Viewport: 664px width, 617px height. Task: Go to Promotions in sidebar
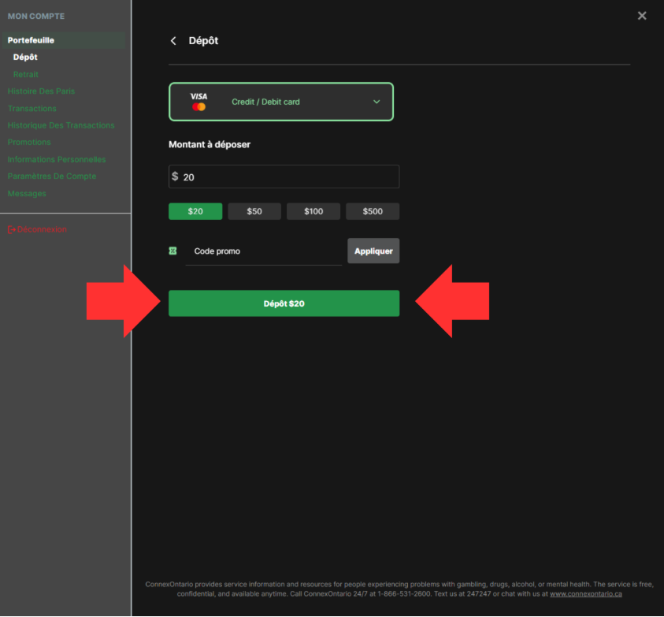click(29, 143)
